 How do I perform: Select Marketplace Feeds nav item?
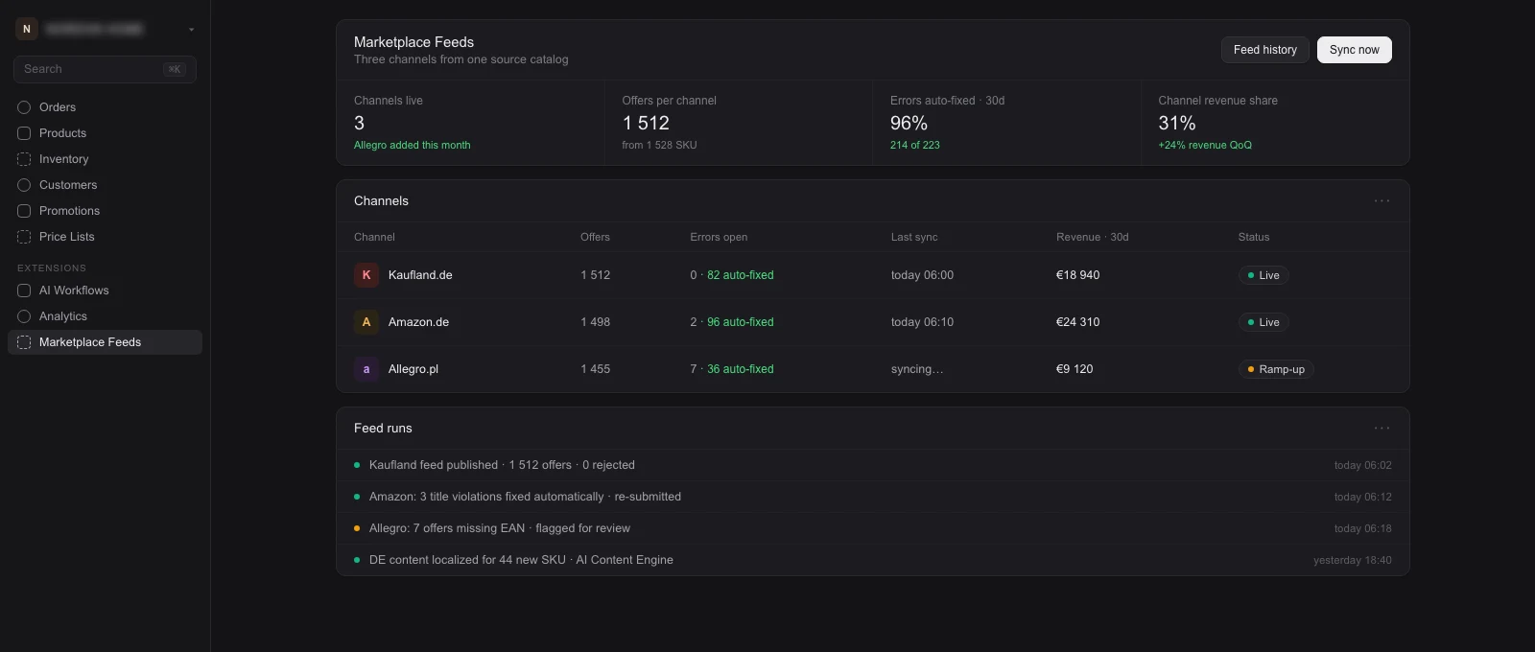point(105,342)
